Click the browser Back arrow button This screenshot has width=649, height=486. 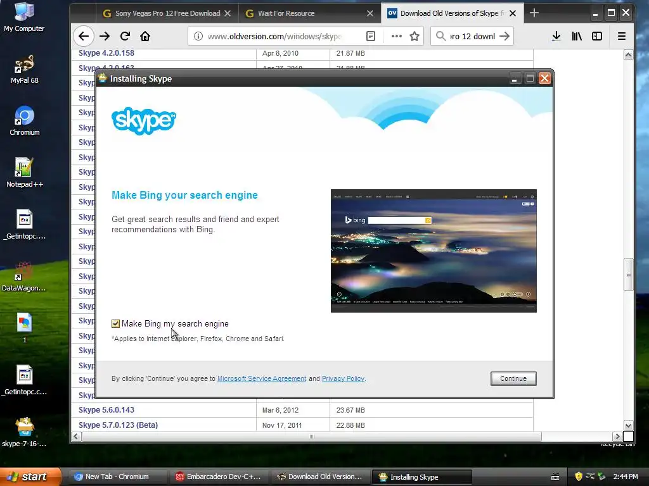pyautogui.click(x=84, y=36)
